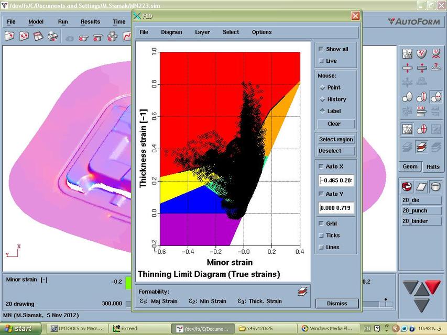This screenshot has width=447, height=335.
Task: Click the X range input field
Action: coord(336,181)
